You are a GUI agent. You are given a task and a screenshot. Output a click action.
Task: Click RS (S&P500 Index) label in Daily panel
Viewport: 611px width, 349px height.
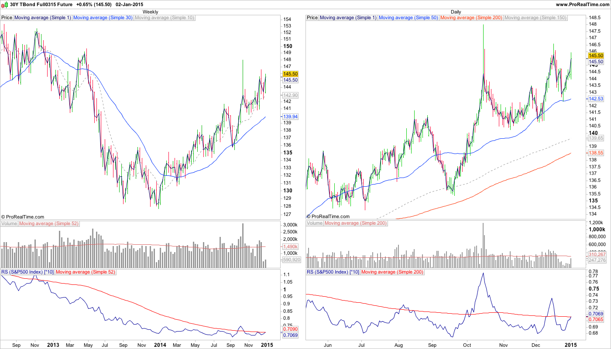click(333, 272)
